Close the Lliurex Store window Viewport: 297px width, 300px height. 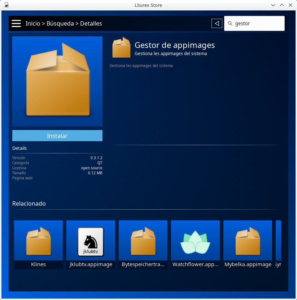[x=291, y=5]
